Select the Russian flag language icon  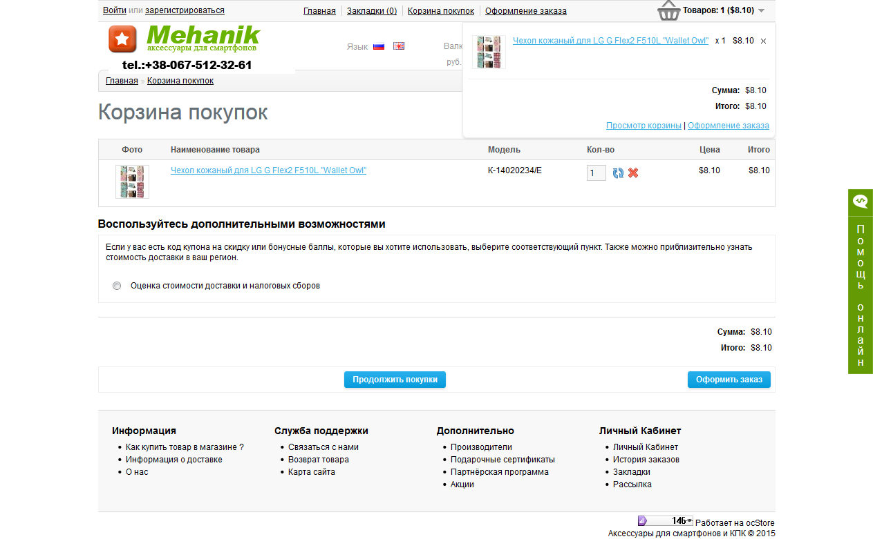[x=378, y=46]
